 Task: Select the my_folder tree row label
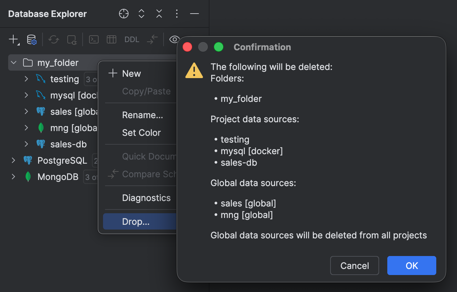58,63
